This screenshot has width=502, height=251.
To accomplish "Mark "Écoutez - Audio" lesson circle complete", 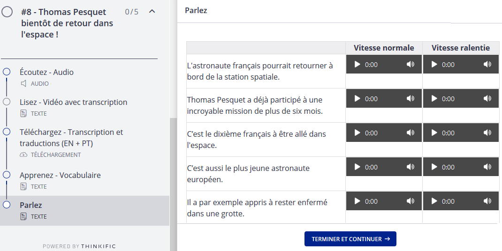I will (x=7, y=72).
